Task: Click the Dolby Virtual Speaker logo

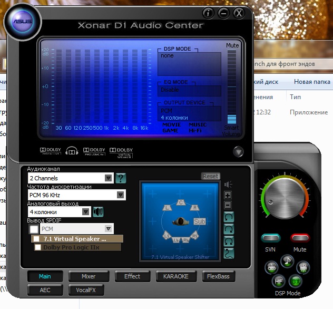Action: (x=121, y=152)
